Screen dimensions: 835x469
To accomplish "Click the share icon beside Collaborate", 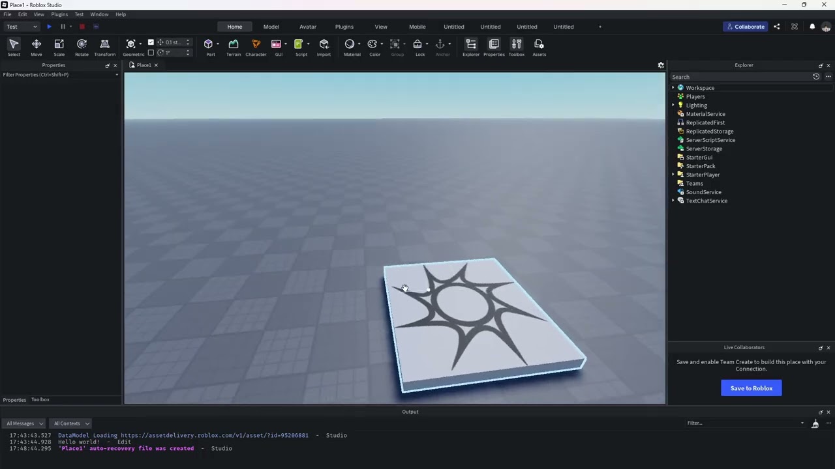I will (777, 27).
